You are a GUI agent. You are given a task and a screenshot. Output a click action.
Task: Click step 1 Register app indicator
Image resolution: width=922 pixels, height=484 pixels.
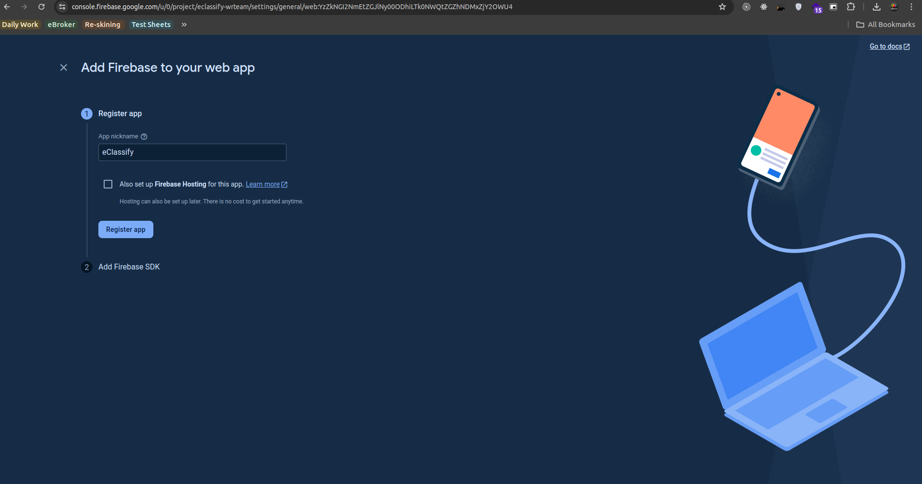87,113
